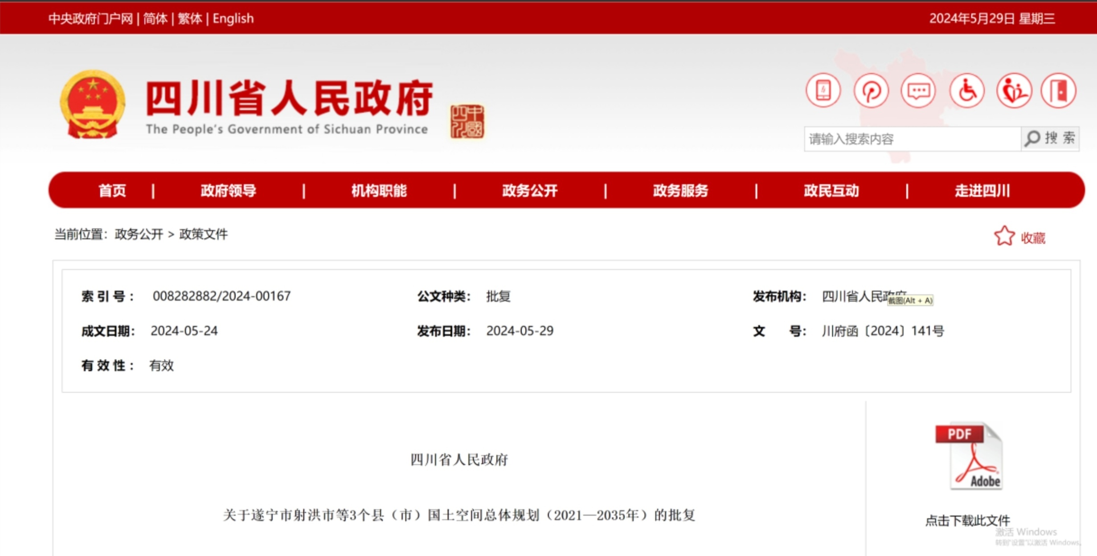This screenshot has height=556, width=1097.
Task: Focus the 请输入搜索内容 search field
Action: point(912,139)
